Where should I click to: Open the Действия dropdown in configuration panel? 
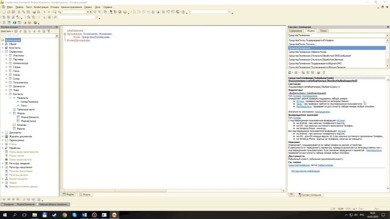click(7, 31)
